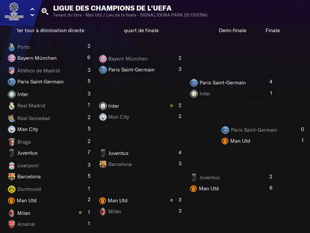310x233 pixels.
Task: Click the Dortmund club crest
Action: [12, 189]
